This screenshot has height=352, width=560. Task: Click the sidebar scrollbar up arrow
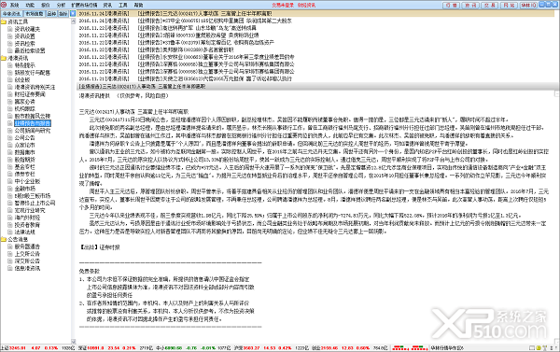pos(73,21)
